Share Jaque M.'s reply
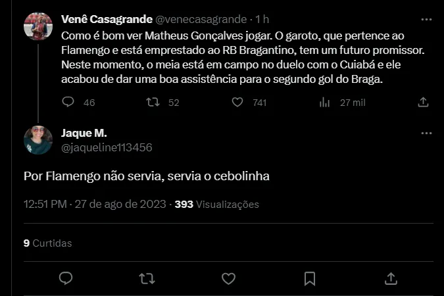Viewport: 444px width, 296px height. point(390,278)
